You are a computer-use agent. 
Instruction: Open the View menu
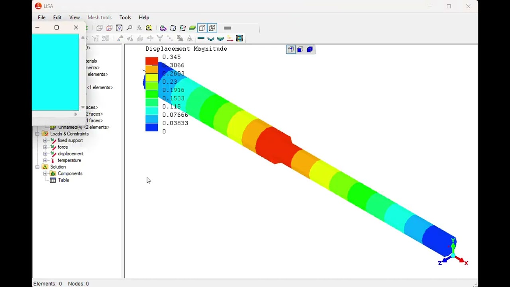pos(75,18)
